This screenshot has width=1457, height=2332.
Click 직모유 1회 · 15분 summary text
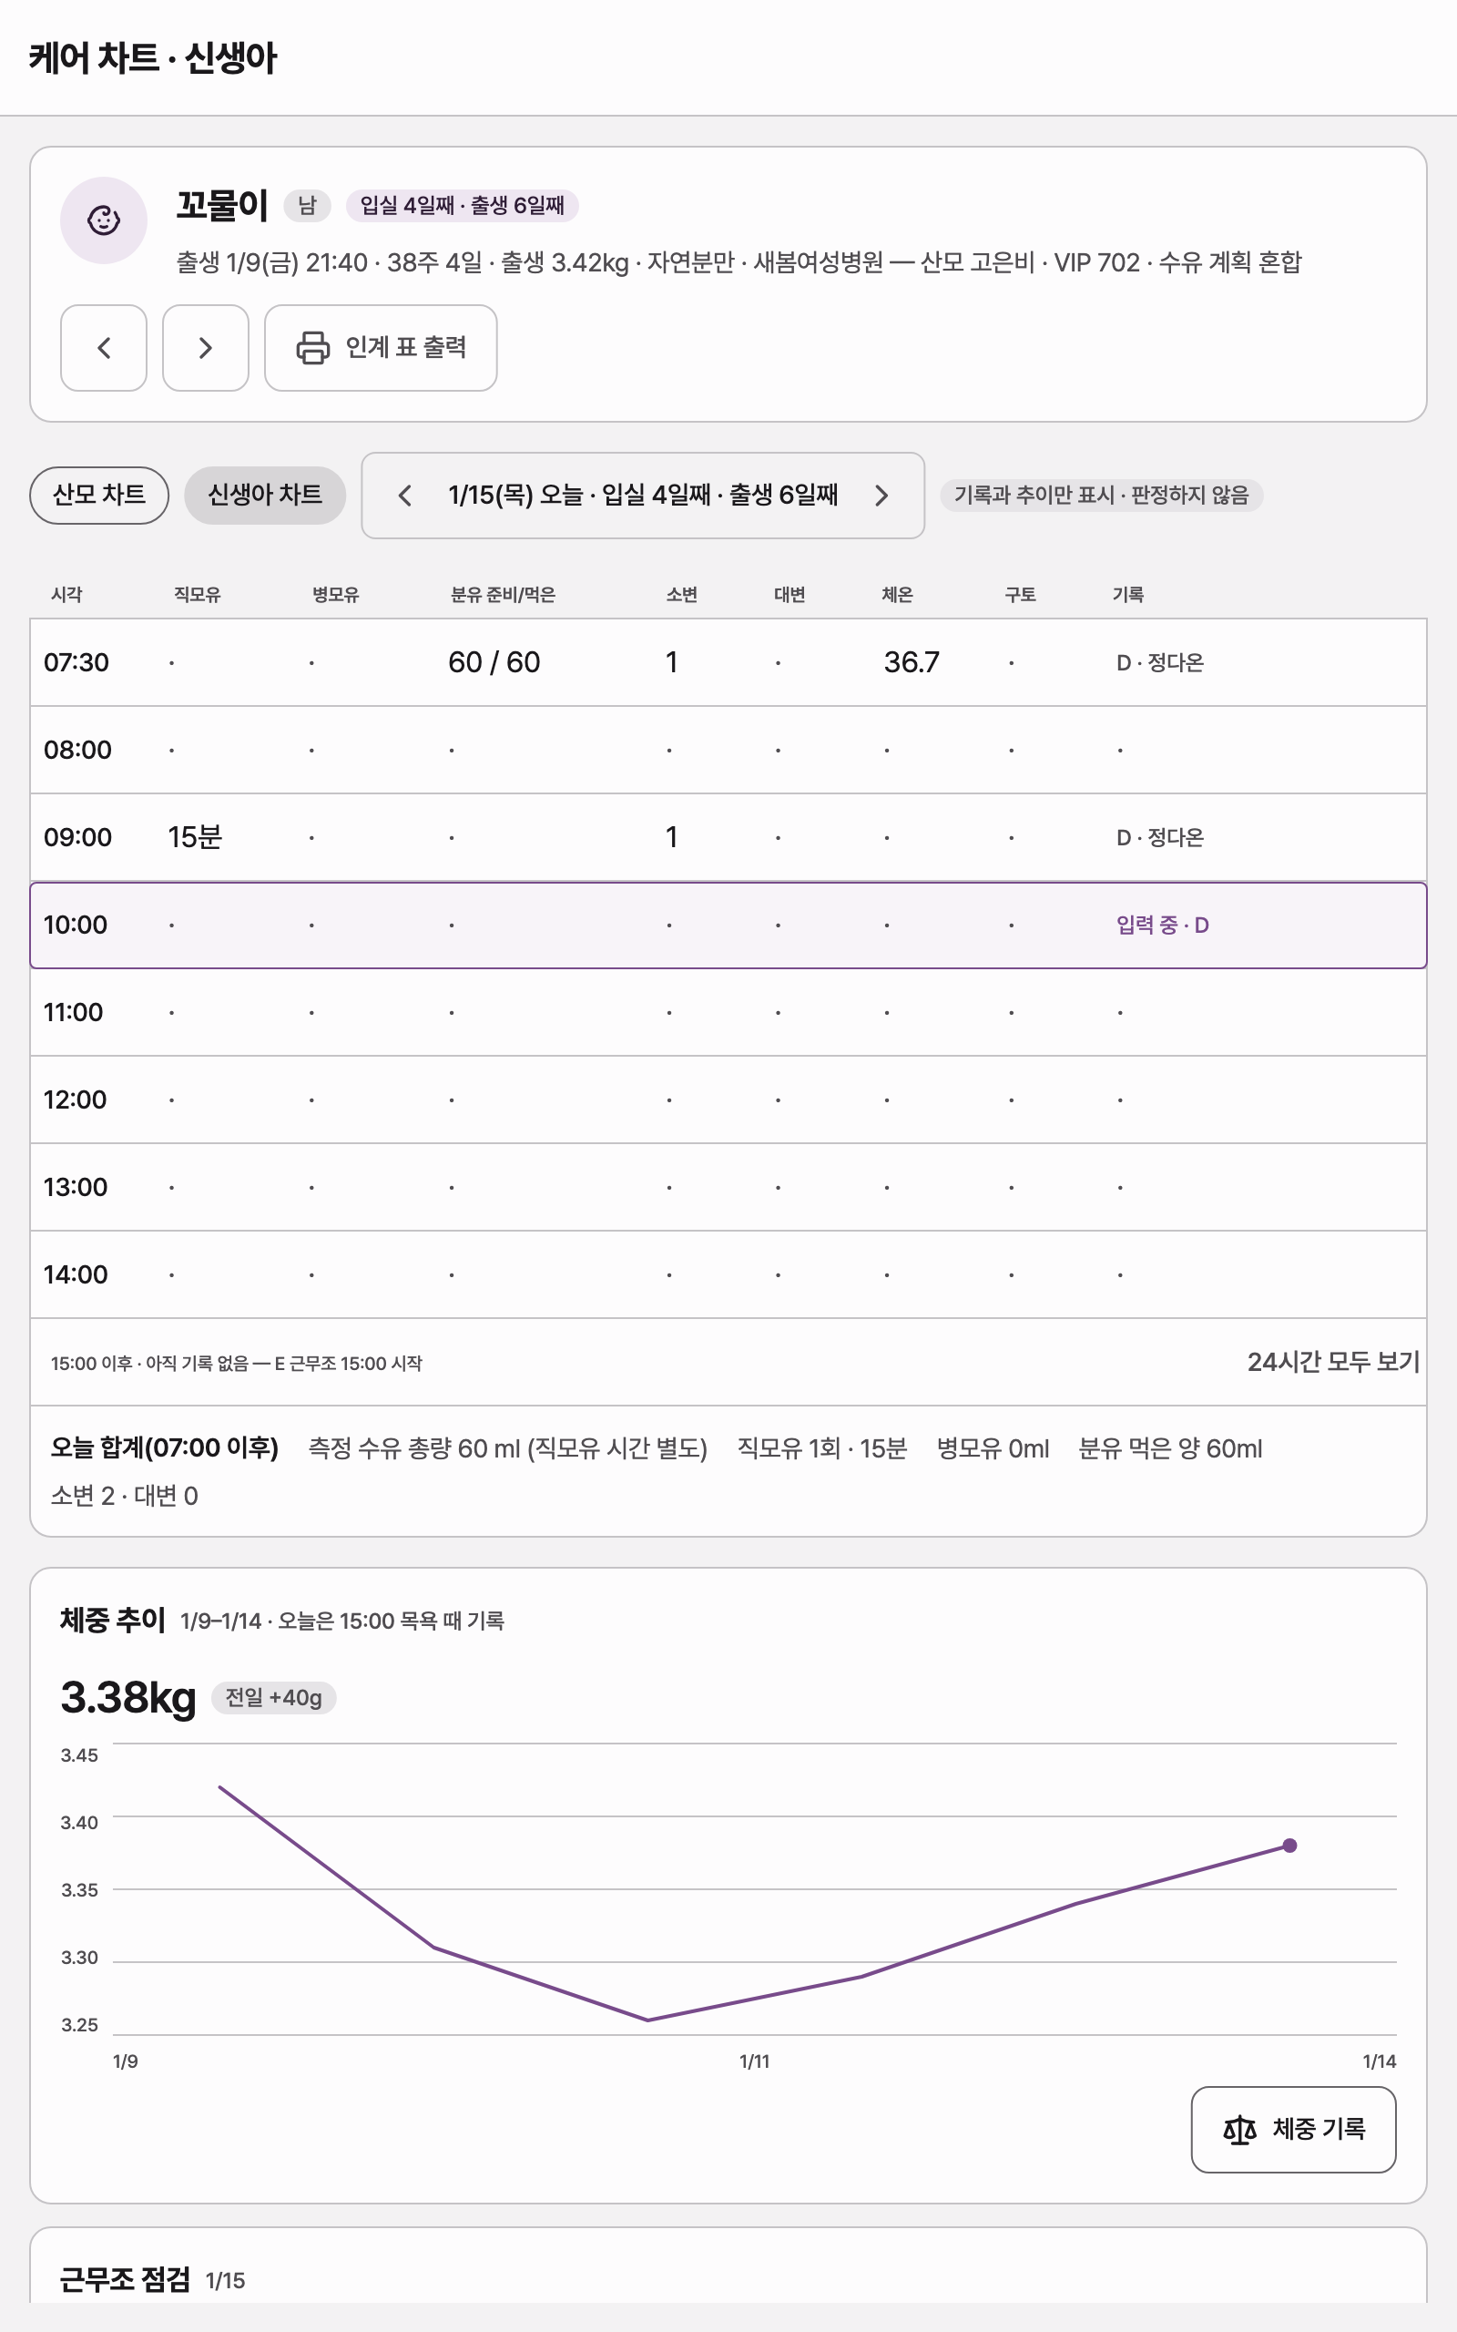point(822,1448)
